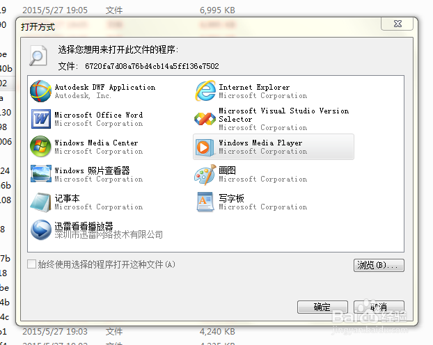Viewport: 433px width, 345px height.
Task: Click file name 6720fa7d08a76bd4cb14a5ff136e7502
Action: pos(152,66)
